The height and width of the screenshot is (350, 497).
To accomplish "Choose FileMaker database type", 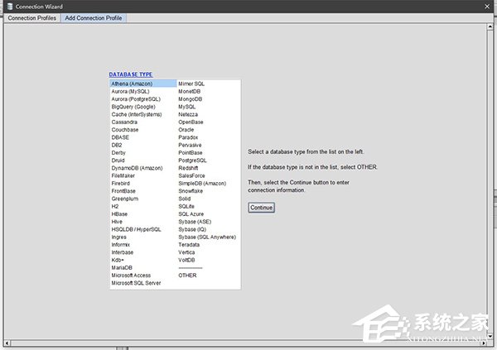I will pyautogui.click(x=123, y=175).
